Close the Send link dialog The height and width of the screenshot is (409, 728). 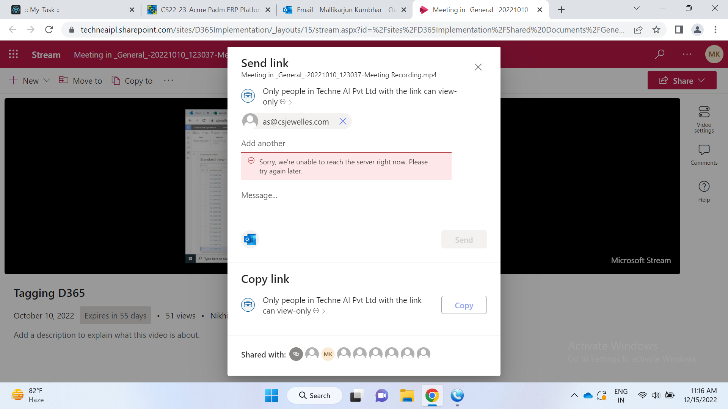478,67
